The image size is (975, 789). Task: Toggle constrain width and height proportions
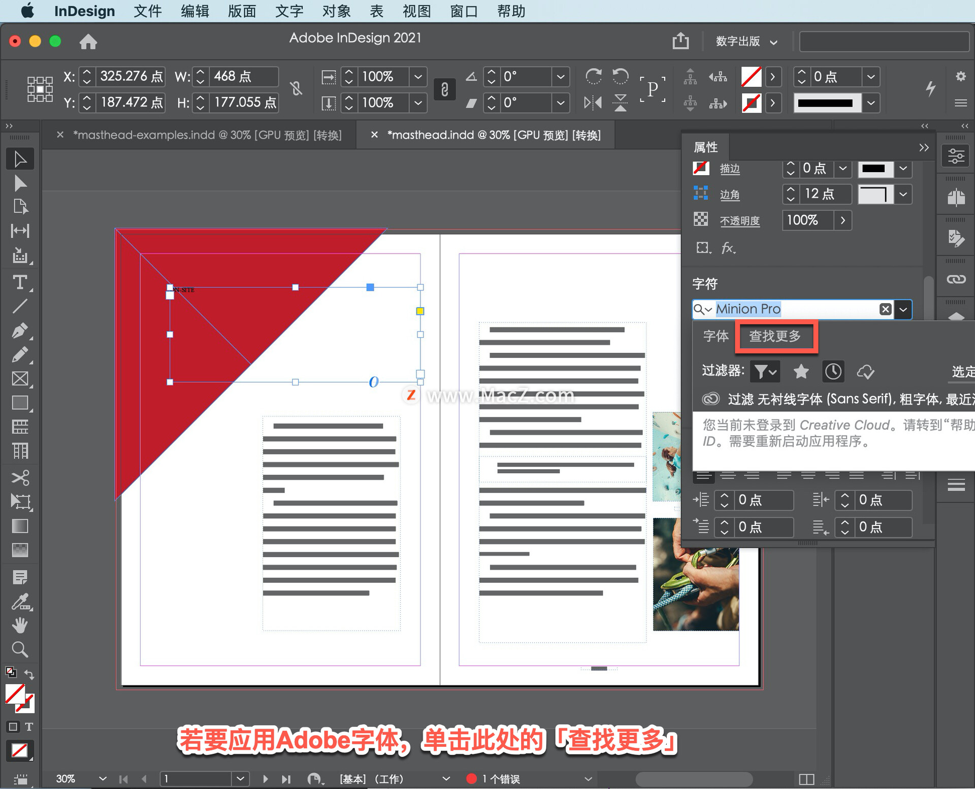click(x=297, y=89)
